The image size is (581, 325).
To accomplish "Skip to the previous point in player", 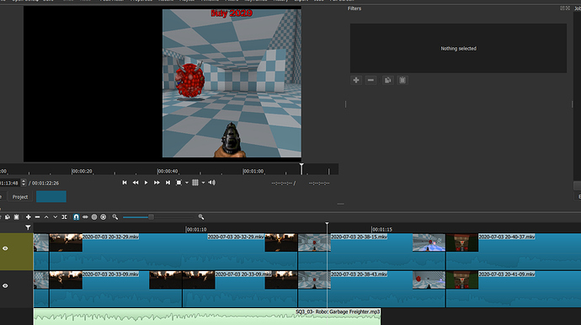I will click(125, 183).
